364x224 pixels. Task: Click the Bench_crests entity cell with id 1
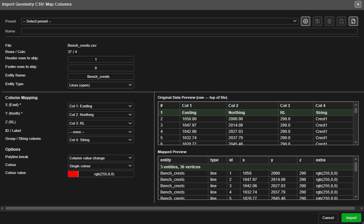183,173
